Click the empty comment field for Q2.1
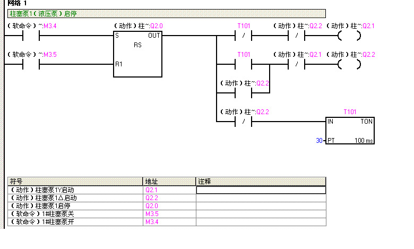 point(261,190)
